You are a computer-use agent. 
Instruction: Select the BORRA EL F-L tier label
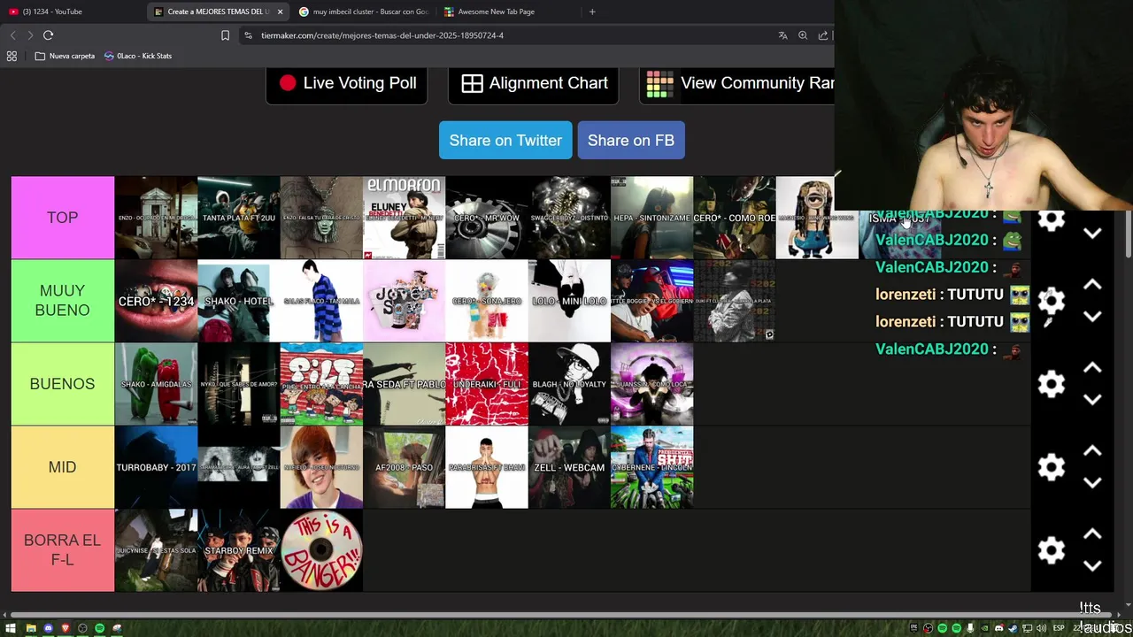[x=63, y=550]
